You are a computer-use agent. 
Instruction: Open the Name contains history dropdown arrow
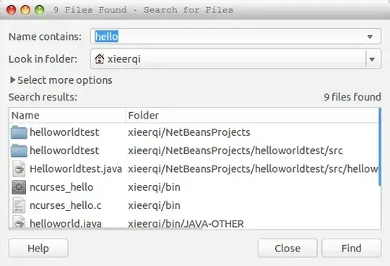[370, 37]
